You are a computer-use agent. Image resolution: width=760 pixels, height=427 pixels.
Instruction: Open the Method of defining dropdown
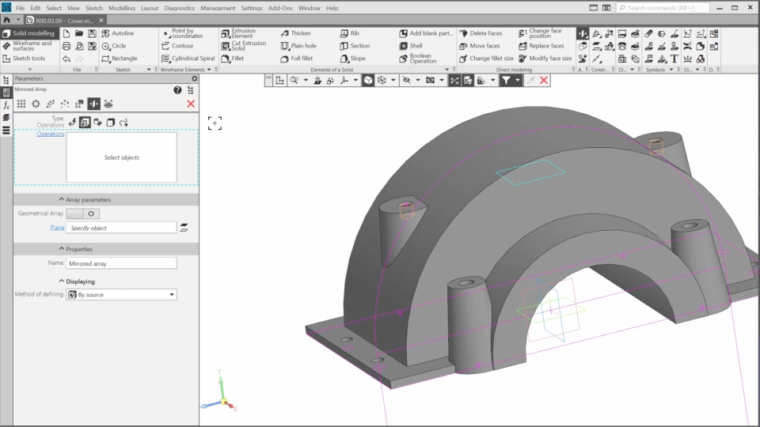point(121,295)
